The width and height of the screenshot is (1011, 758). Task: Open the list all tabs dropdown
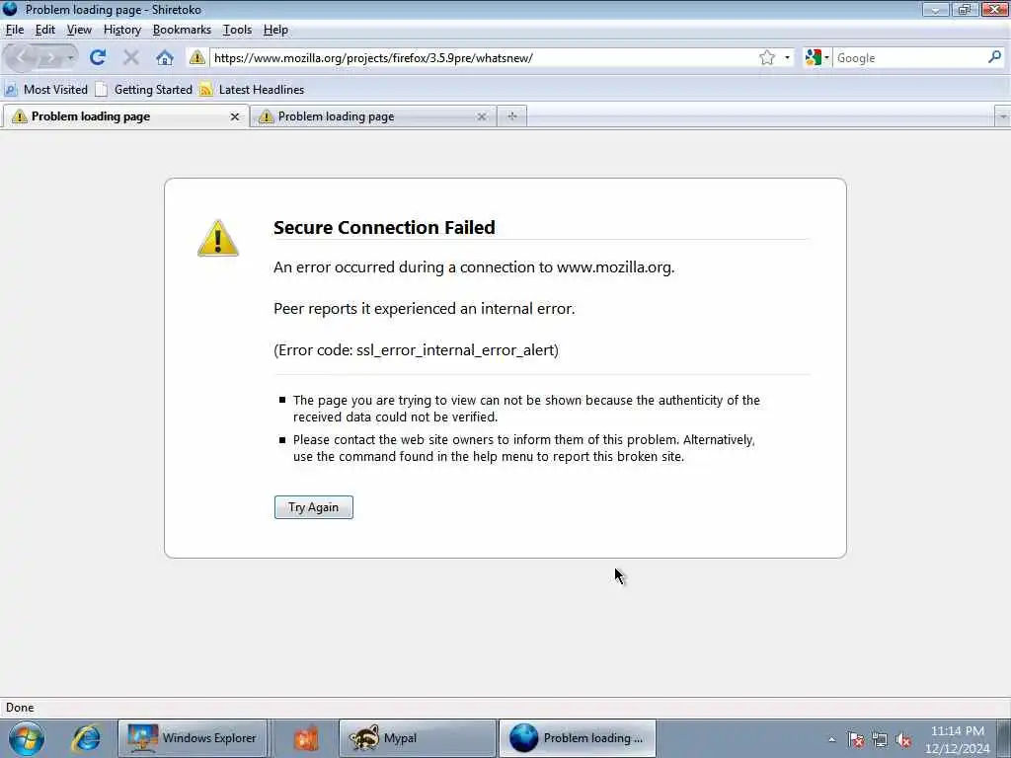[1003, 116]
